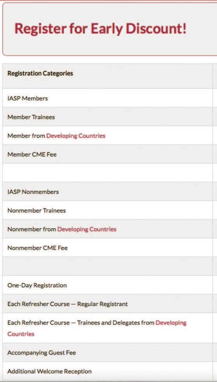Select the IASP Members row

pyautogui.click(x=107, y=98)
